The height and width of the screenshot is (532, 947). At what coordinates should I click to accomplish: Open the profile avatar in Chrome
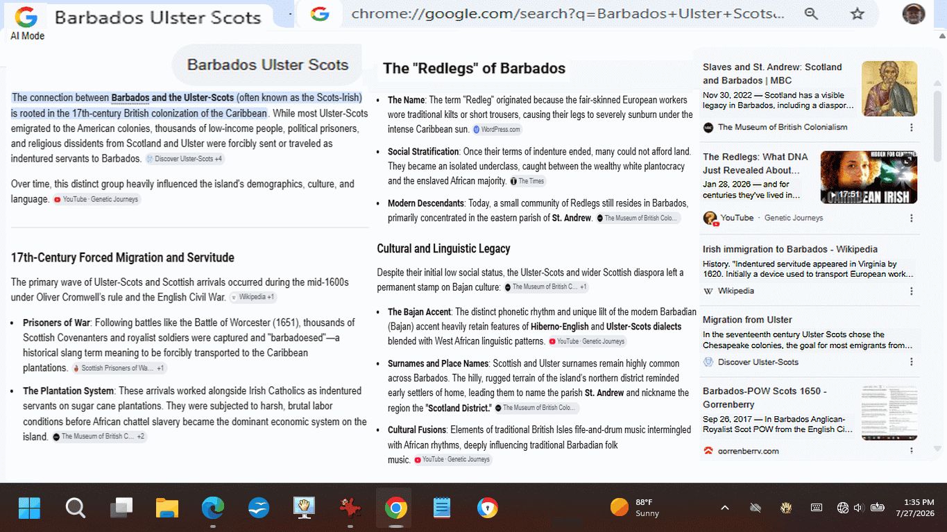(x=914, y=14)
